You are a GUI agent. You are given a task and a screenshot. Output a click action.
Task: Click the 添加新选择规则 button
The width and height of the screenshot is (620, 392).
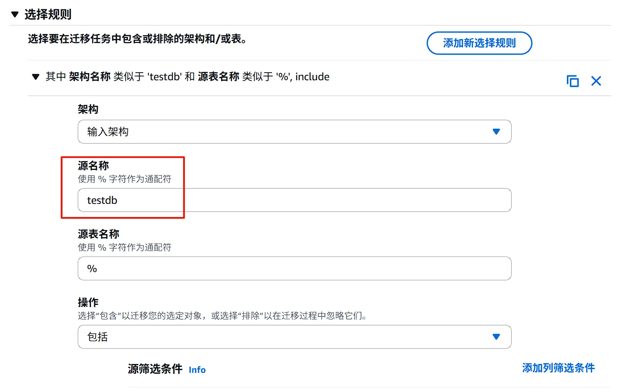(479, 43)
